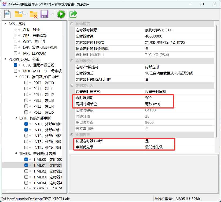221x202 pixels.
Task: Select the LVR 复位和低压检测 tree item
Action: (40, 47)
